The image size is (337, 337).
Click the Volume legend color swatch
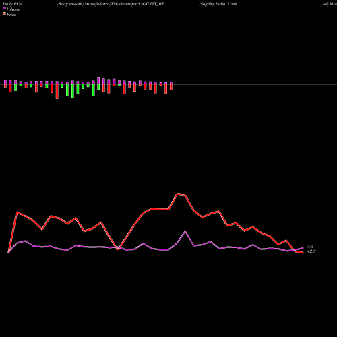4,8
